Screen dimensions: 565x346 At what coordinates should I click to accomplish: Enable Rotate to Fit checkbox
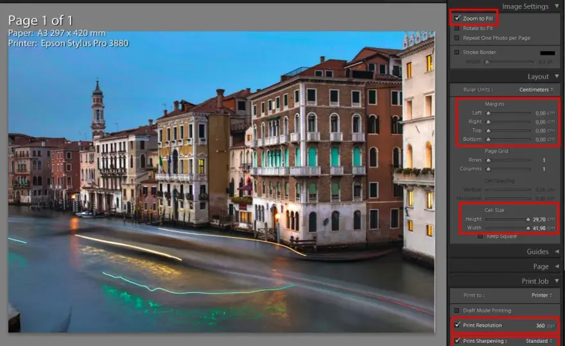pos(456,28)
